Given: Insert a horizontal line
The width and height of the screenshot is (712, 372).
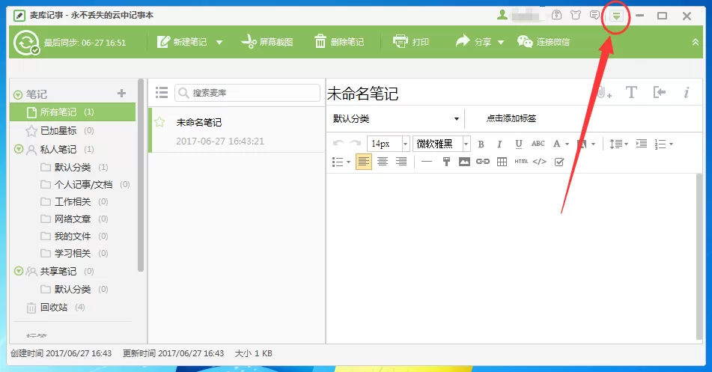Looking at the screenshot, I should [427, 162].
